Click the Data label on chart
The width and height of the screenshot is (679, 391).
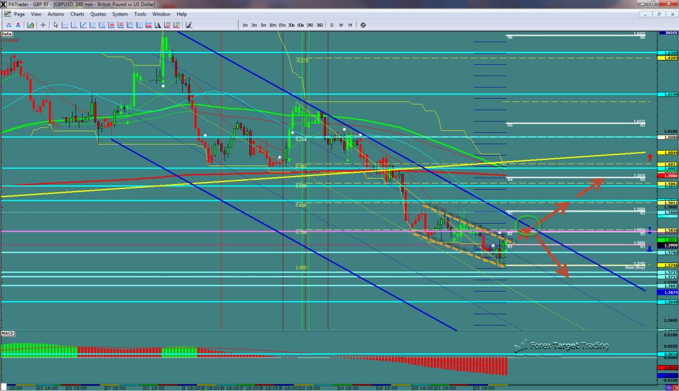tap(7, 34)
